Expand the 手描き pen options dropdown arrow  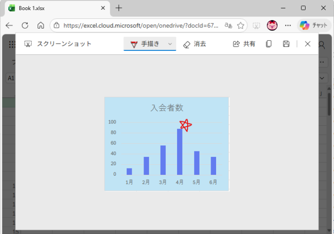[x=170, y=44]
